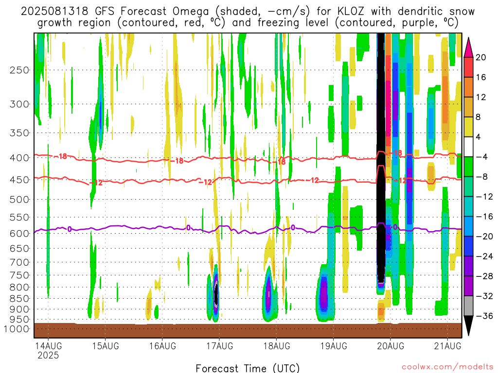Click the chart title mentioning KLOZ

[x=248, y=17]
